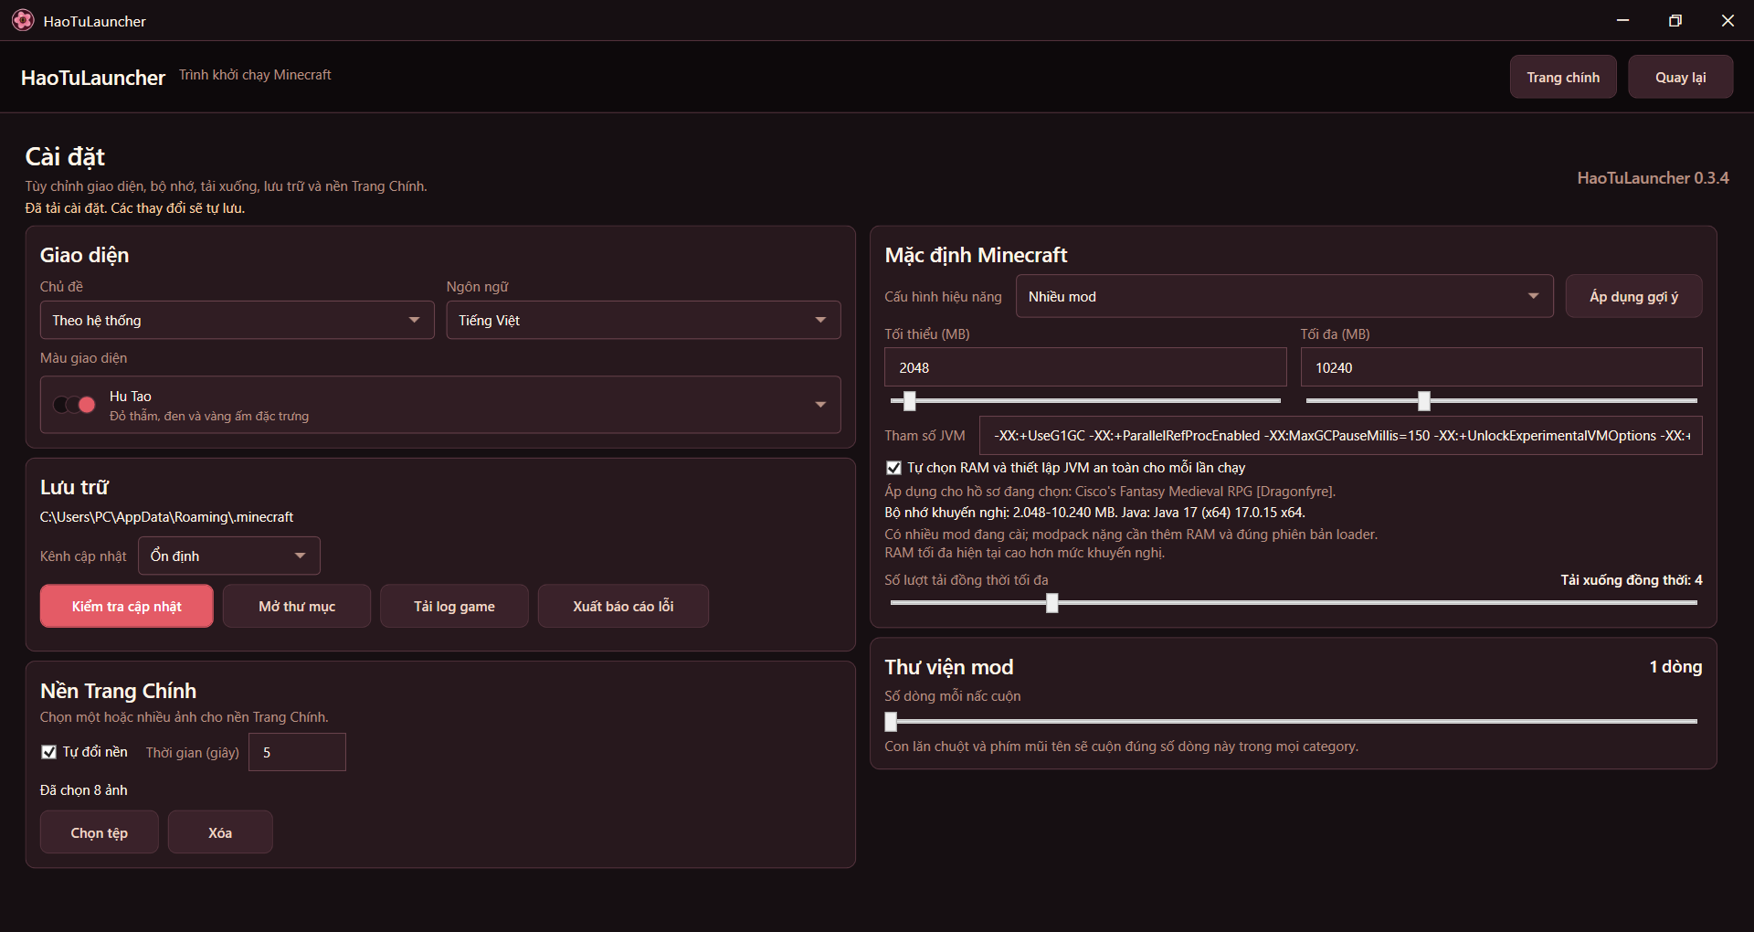Screen dimensions: 1754x932
Task: Click the 'Tối đa (MB)' RAM slider handle
Action: click(1423, 400)
